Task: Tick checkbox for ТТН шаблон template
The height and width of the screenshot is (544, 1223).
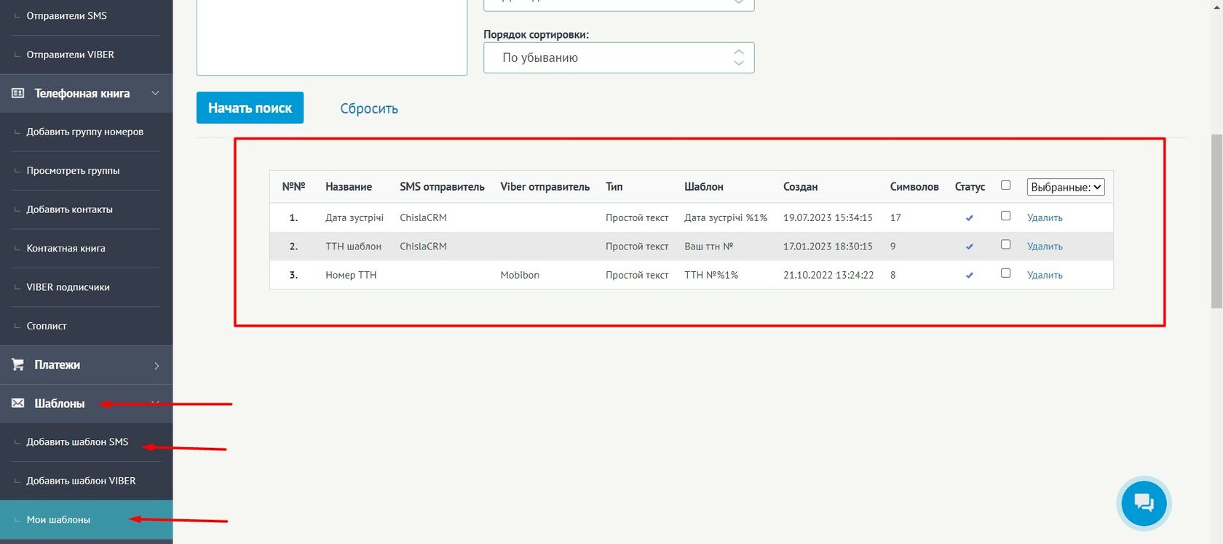Action: [1005, 244]
